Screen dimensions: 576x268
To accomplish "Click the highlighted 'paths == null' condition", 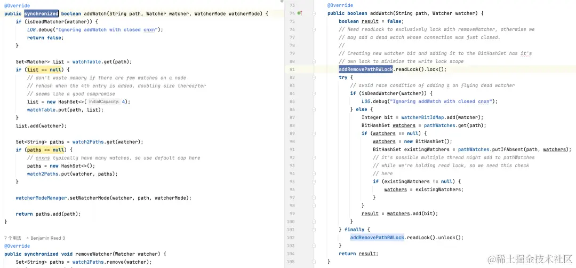I will point(45,149).
